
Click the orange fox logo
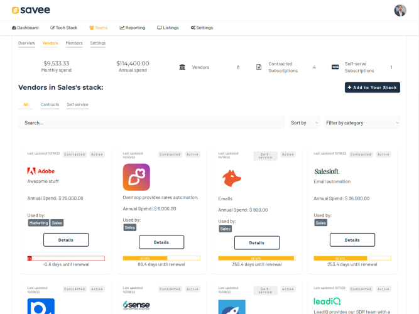(x=232, y=178)
